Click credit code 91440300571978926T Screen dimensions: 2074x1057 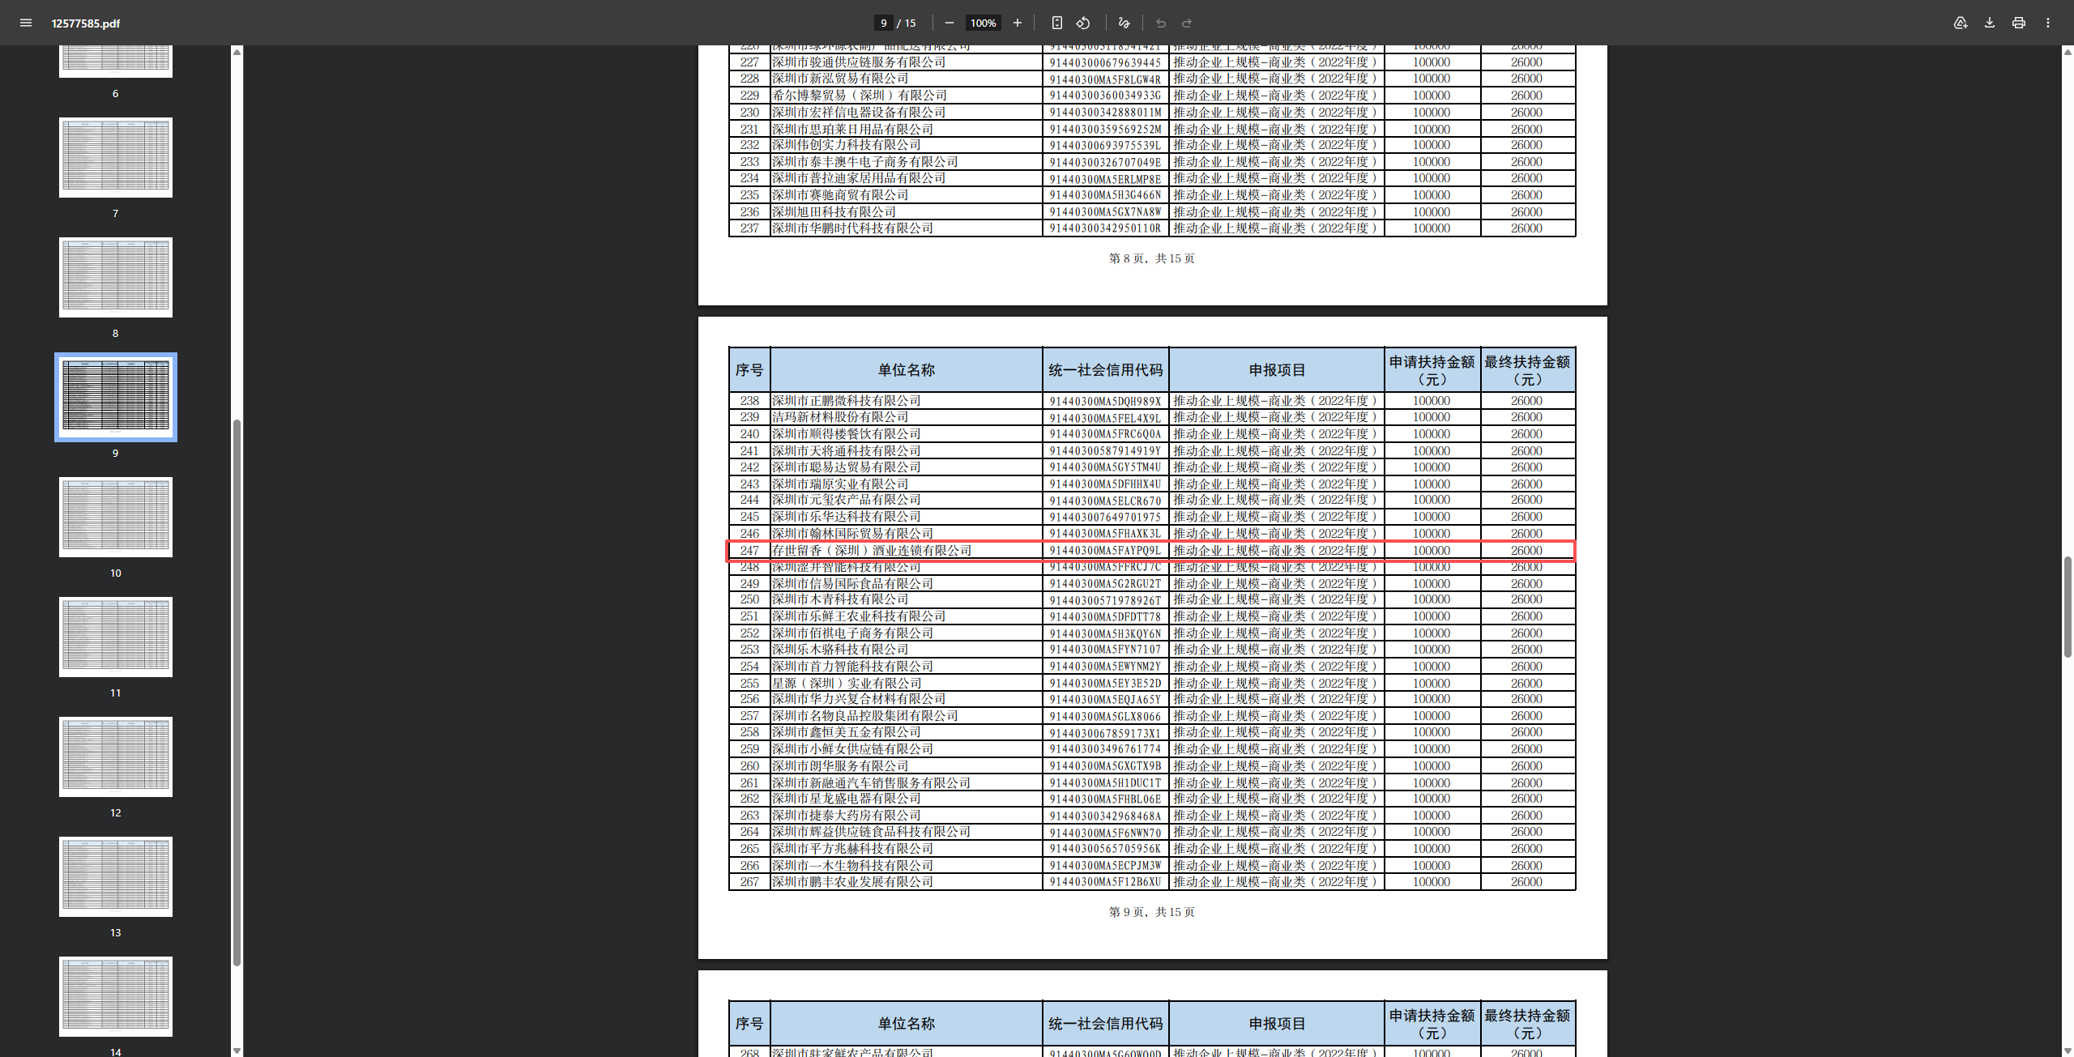[x=1105, y=600]
